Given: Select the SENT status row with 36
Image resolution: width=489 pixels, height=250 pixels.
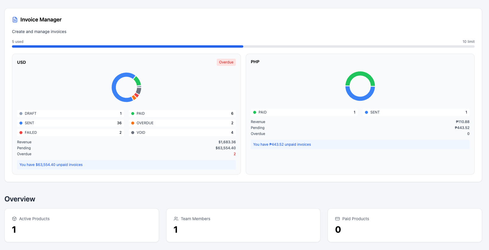Looking at the screenshot, I should coord(71,123).
